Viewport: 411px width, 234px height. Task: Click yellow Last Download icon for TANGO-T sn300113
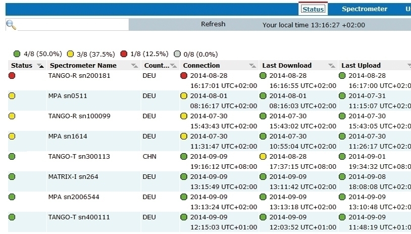pyautogui.click(x=263, y=156)
